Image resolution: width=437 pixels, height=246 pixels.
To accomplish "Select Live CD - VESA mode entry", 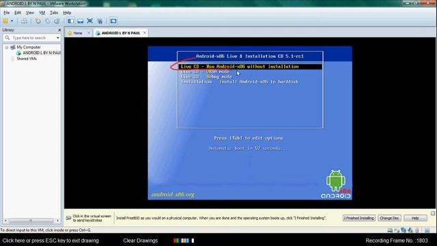I will pyautogui.click(x=205, y=72).
